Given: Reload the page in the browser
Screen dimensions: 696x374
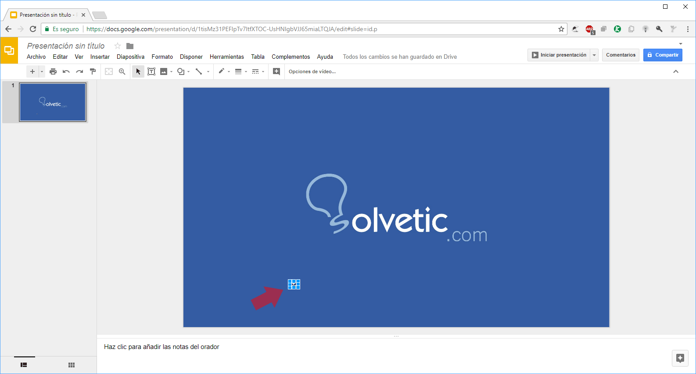Looking at the screenshot, I should (x=33, y=29).
